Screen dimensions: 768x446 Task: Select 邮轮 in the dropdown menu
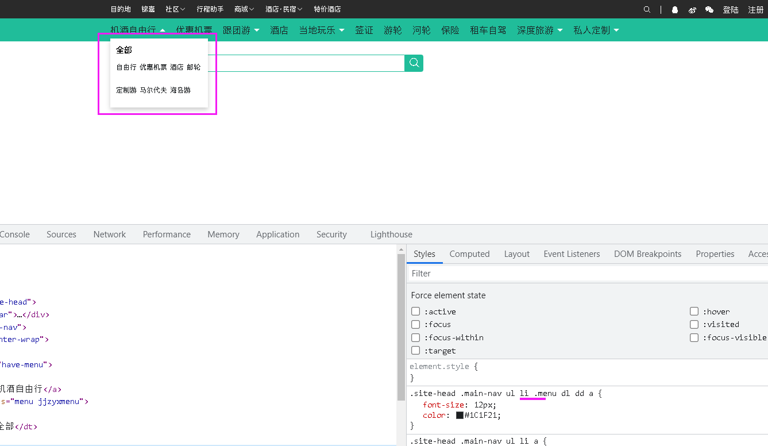tap(194, 67)
